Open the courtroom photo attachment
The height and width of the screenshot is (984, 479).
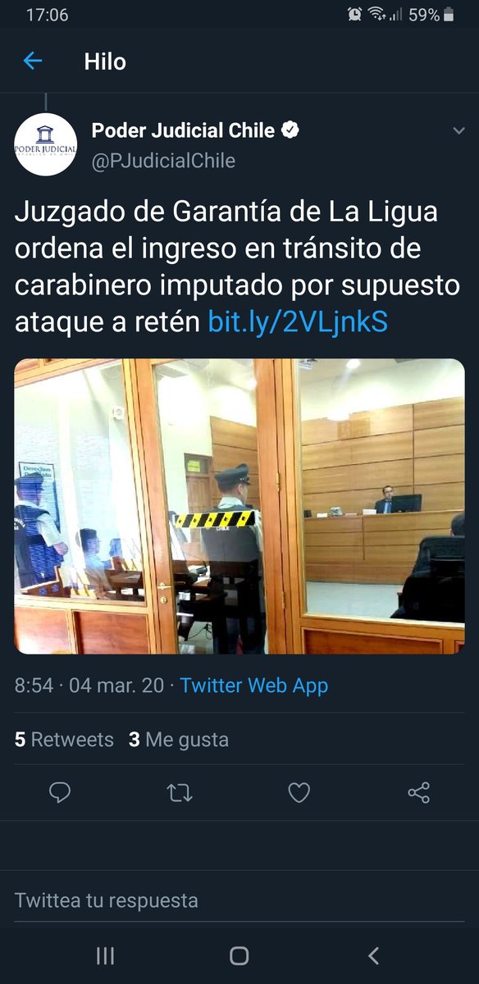coord(239,506)
